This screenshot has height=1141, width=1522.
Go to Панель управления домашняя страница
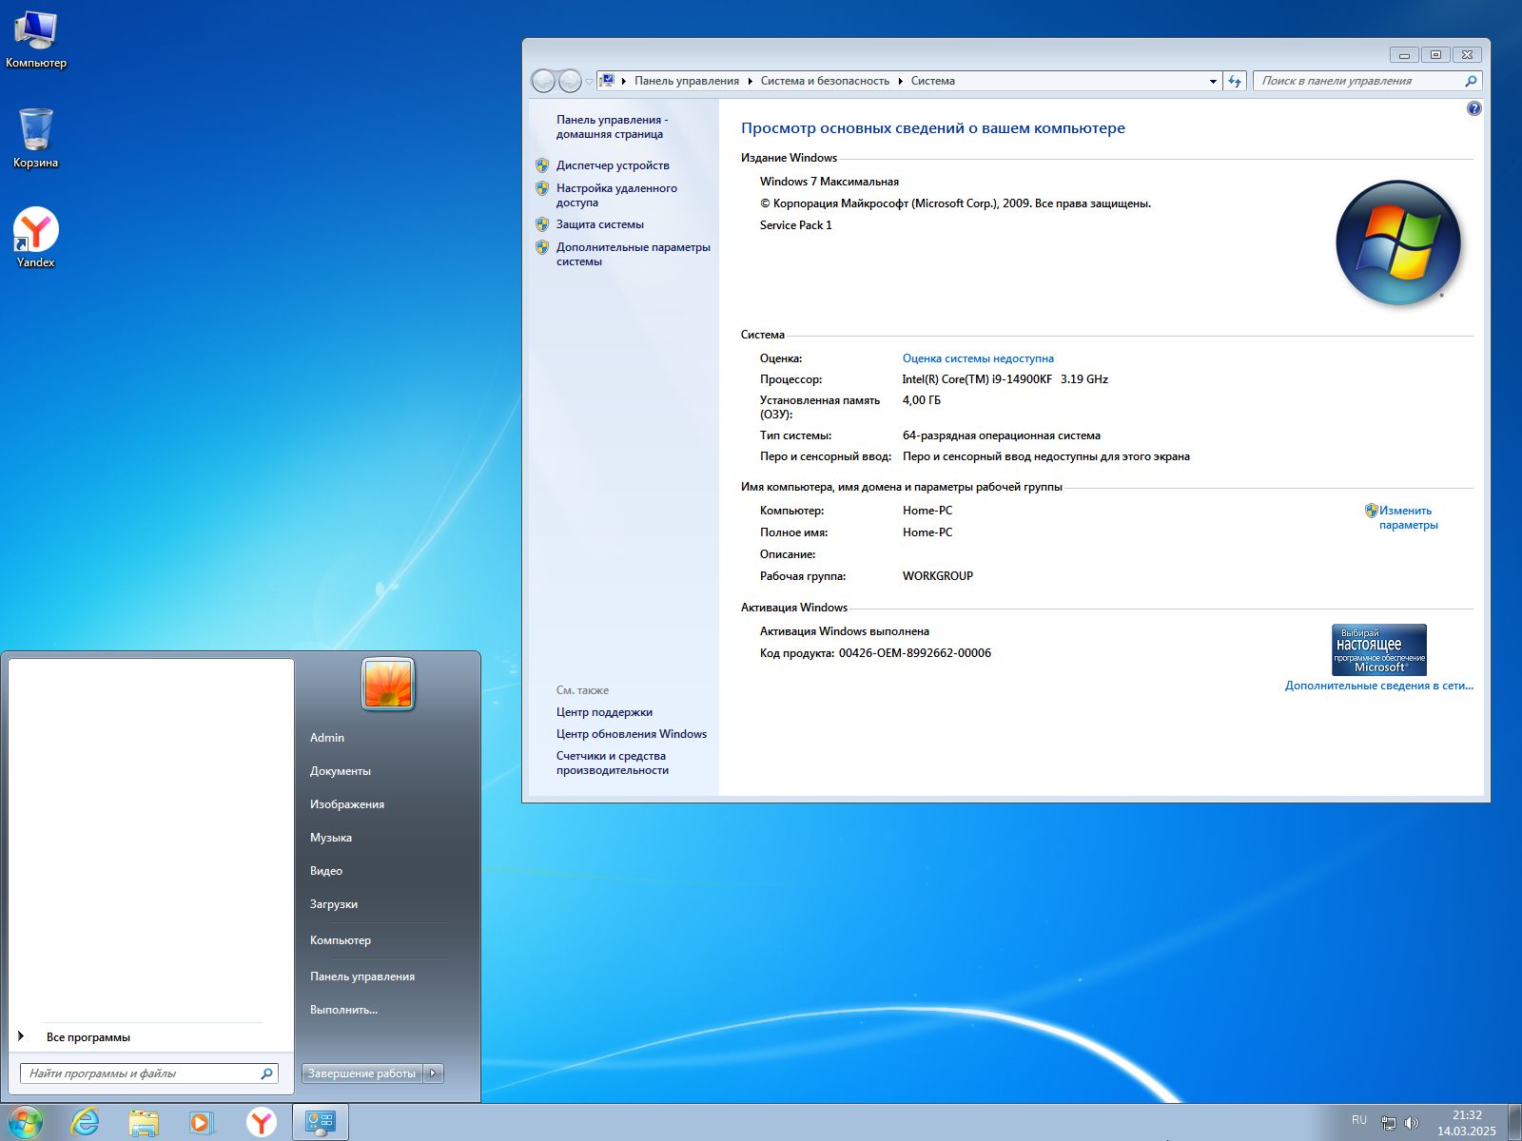[x=612, y=126]
